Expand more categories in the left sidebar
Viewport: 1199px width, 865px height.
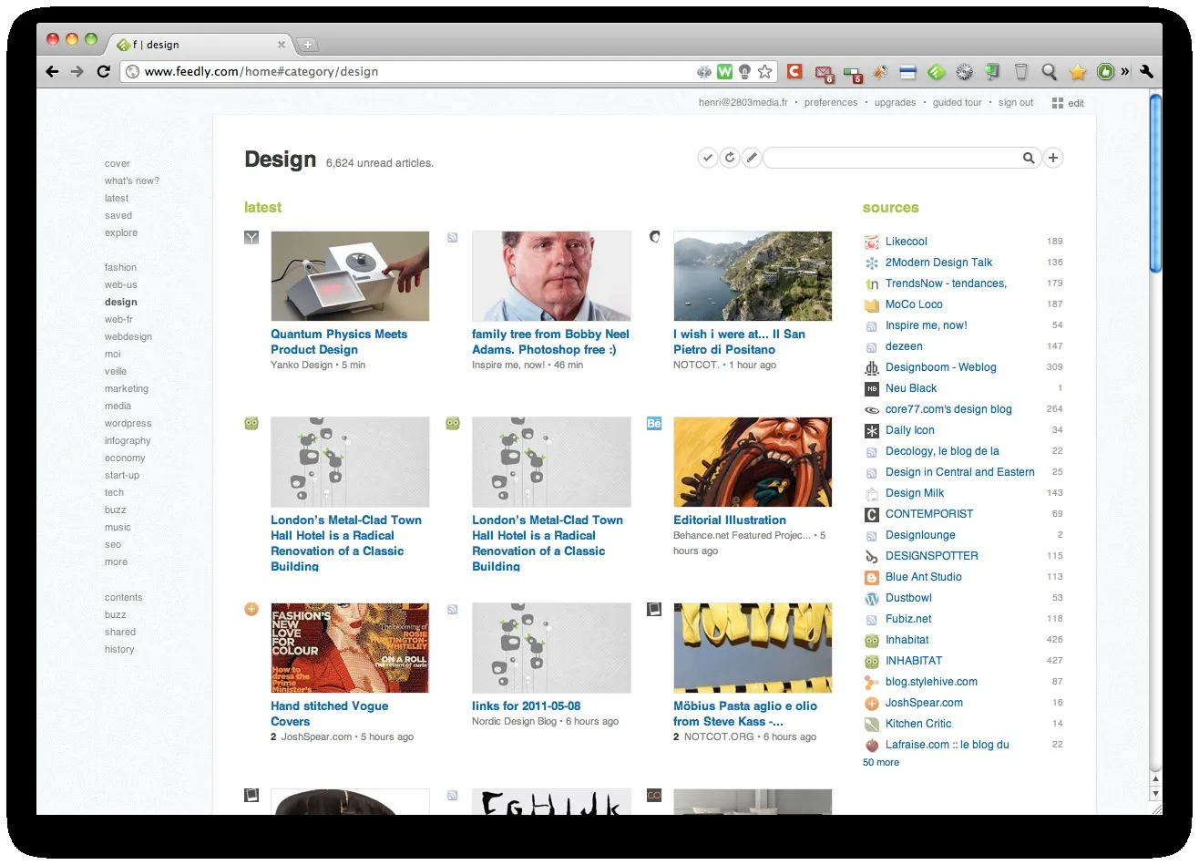(116, 561)
